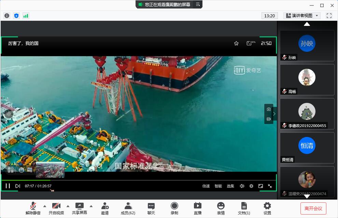Take a video screenshot with the camera icon
The image size is (338, 218).
click(x=269, y=109)
